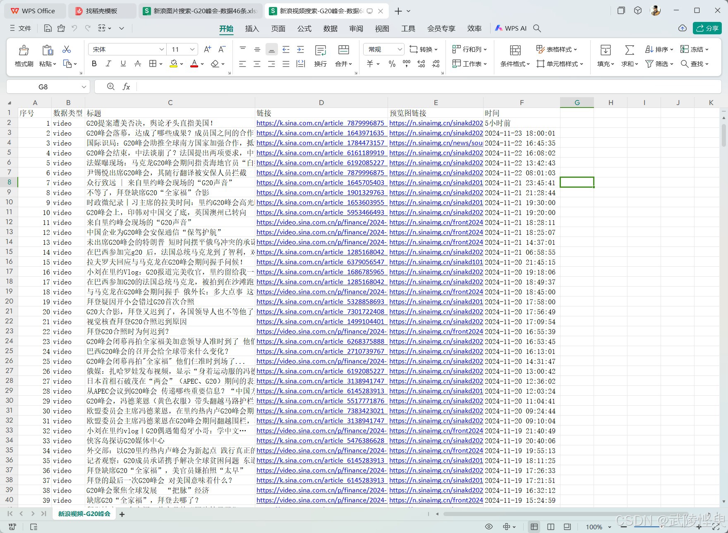Screen dimensions: 728x533
Task: Click the zoom magnifier beside fx
Action: [x=110, y=86]
